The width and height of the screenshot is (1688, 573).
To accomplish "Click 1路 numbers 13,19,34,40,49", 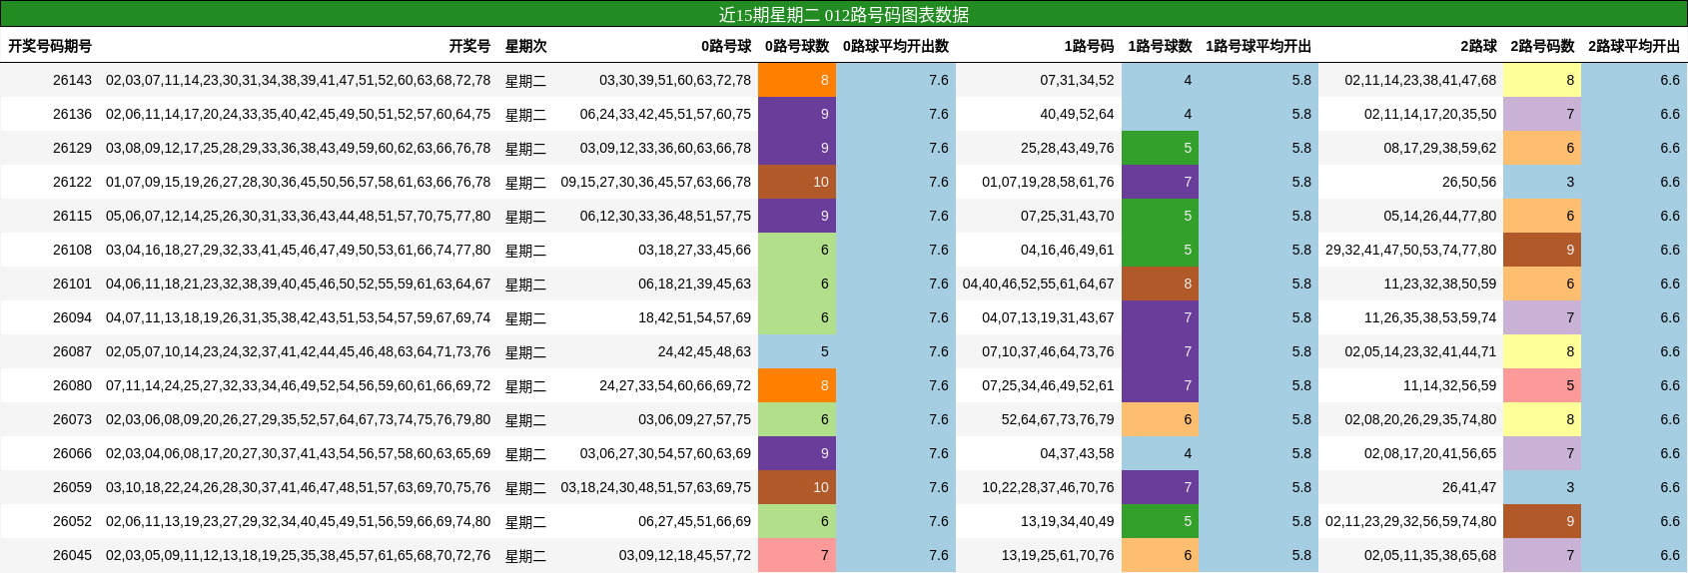I will click(1067, 521).
